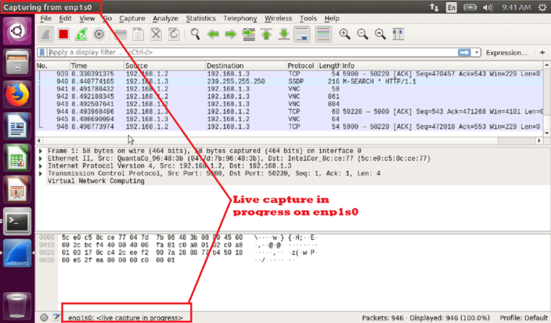
Task: Expand the Ethernet II details
Action: click(x=41, y=158)
